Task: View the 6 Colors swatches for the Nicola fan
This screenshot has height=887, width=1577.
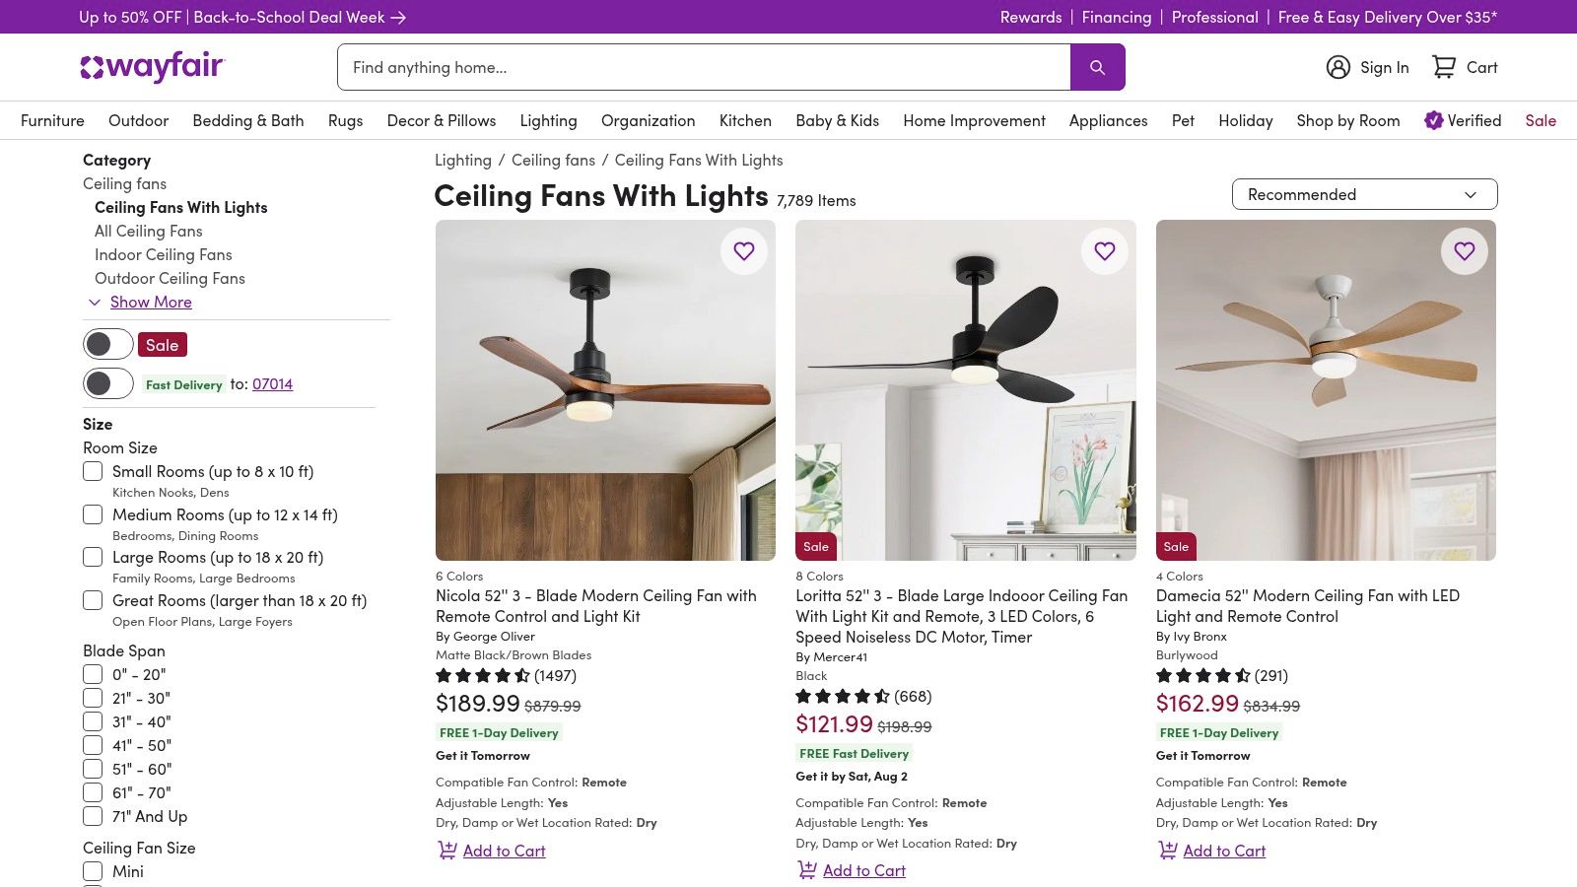Action: 457,576
